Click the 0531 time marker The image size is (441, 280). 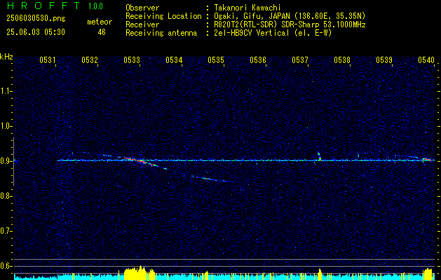click(x=48, y=59)
